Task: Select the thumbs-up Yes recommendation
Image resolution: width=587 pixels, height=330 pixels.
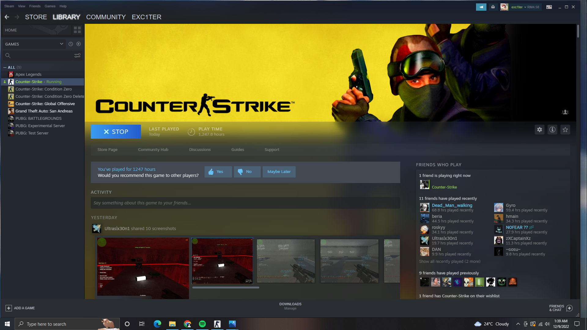Action: [218, 172]
